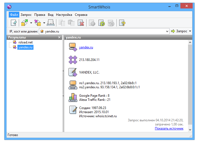
Task: Click the vertical scrollbar thumb
Action: (190, 84)
